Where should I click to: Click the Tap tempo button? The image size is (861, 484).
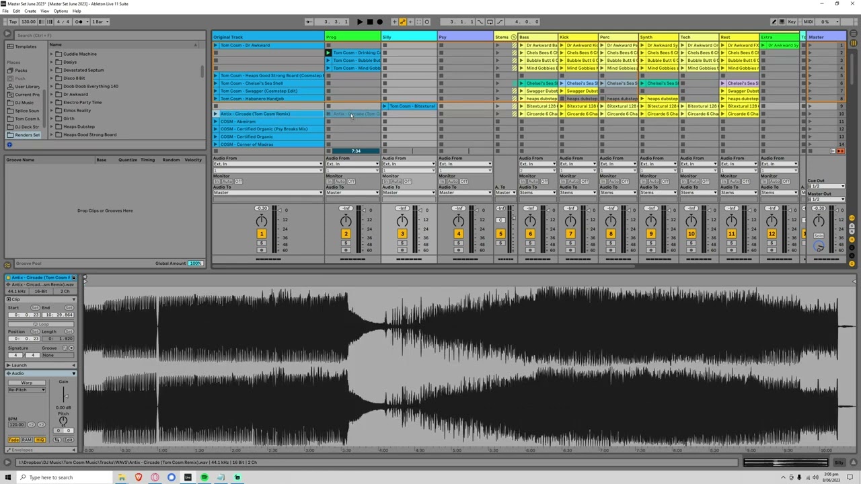[13, 22]
